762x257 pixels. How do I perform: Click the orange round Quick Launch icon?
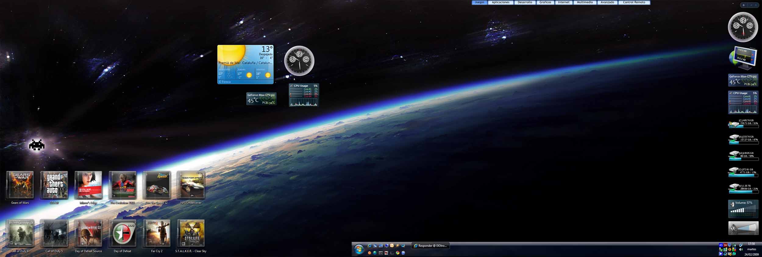click(x=369, y=253)
